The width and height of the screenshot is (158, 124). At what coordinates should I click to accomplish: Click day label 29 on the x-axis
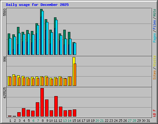[139, 121]
